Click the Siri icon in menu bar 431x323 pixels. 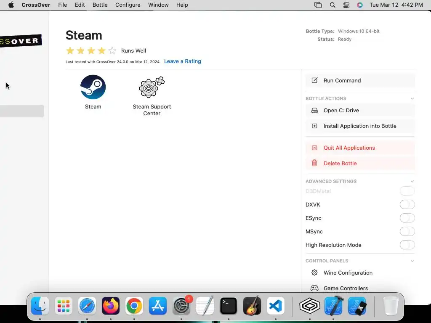(x=360, y=5)
